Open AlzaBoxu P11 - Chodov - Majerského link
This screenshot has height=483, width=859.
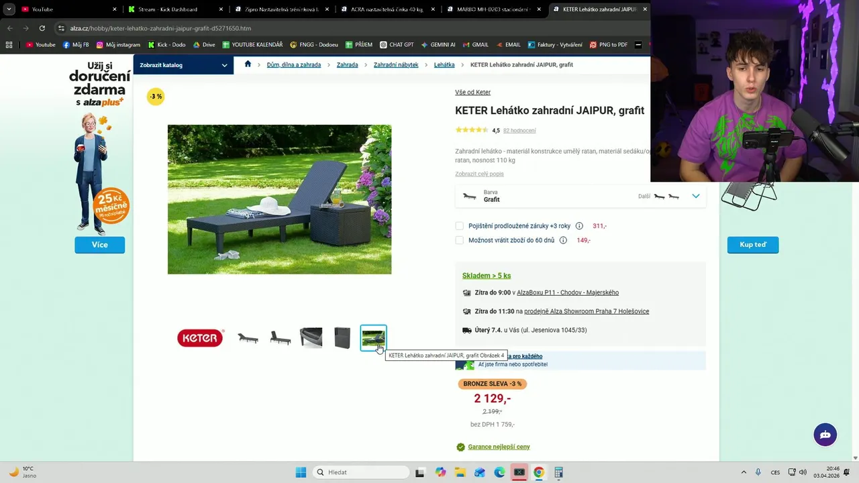568,292
